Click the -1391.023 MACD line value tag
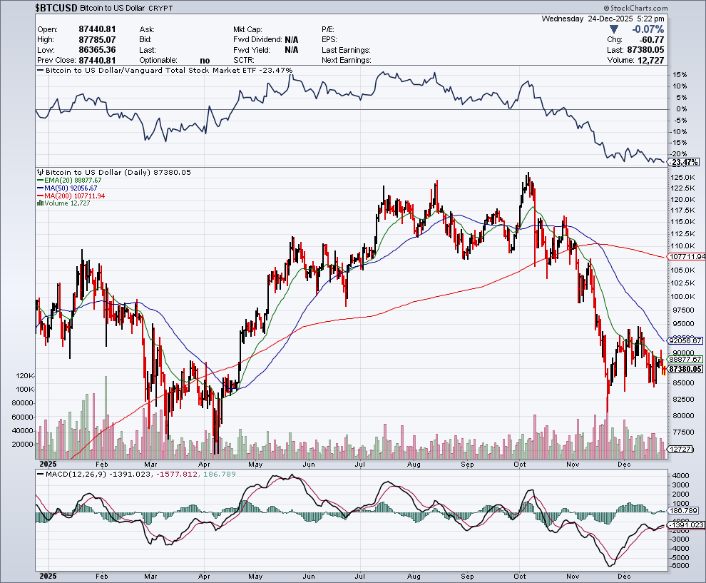 pyautogui.click(x=685, y=524)
